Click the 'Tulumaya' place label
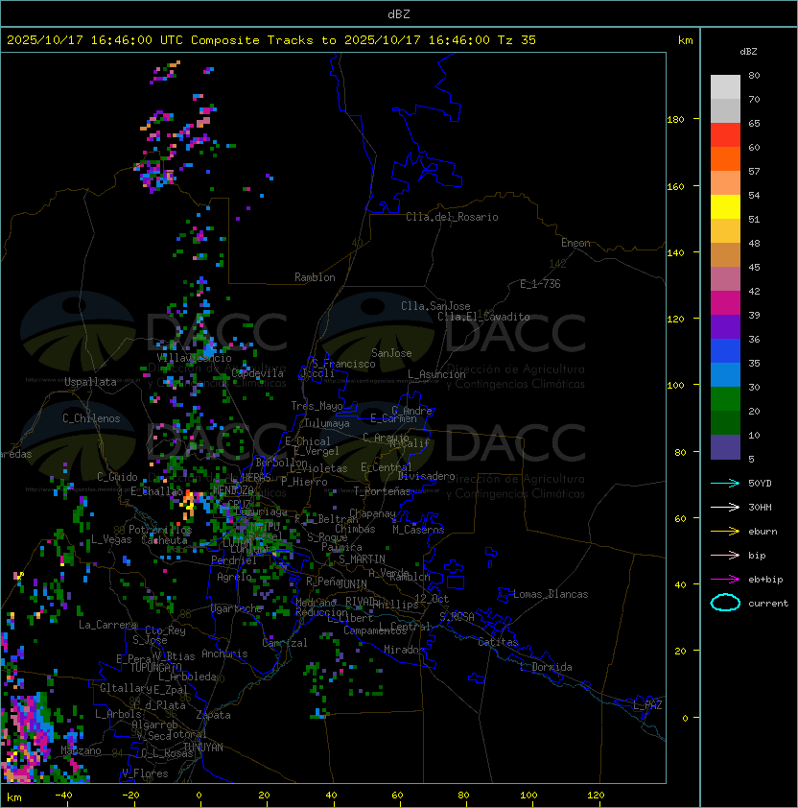798x808 pixels. (x=327, y=423)
